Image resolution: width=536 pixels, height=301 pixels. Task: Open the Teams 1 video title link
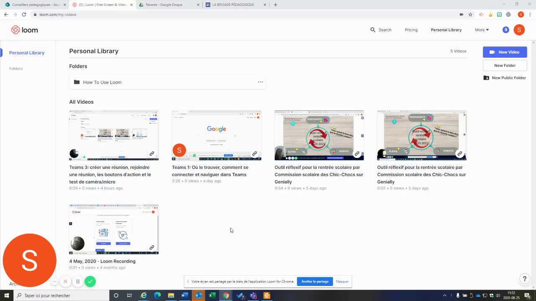210,171
